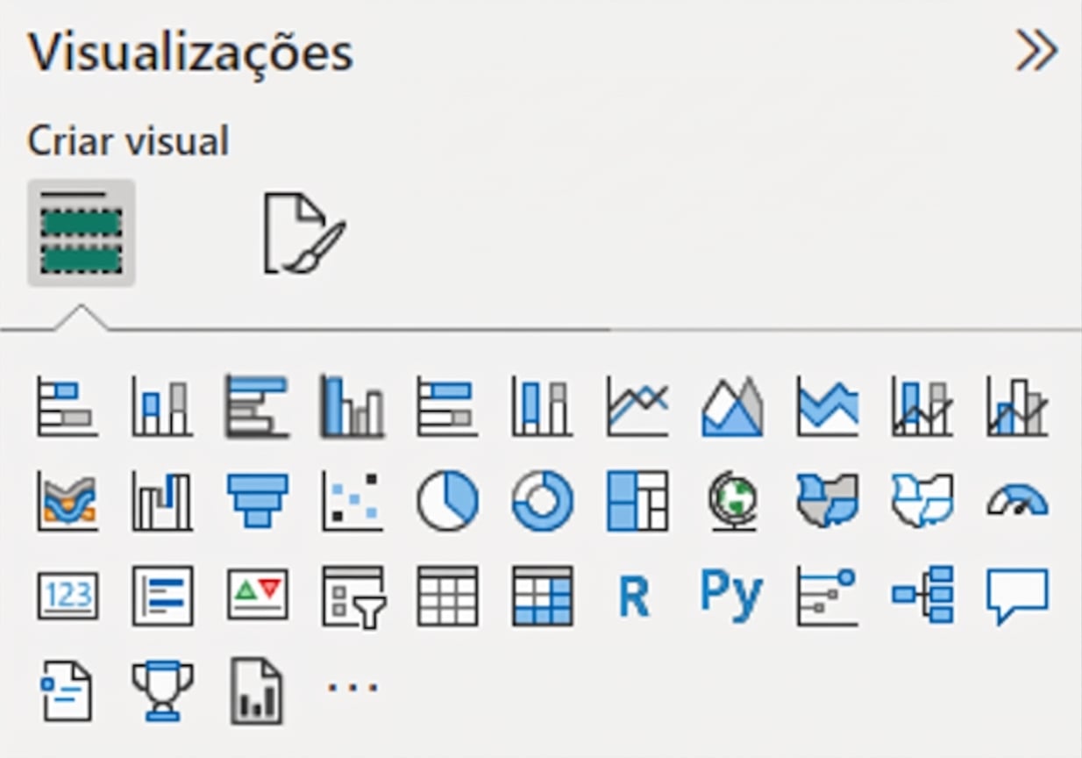Image resolution: width=1082 pixels, height=758 pixels.
Task: Insert a pie chart visual
Action: tap(447, 502)
